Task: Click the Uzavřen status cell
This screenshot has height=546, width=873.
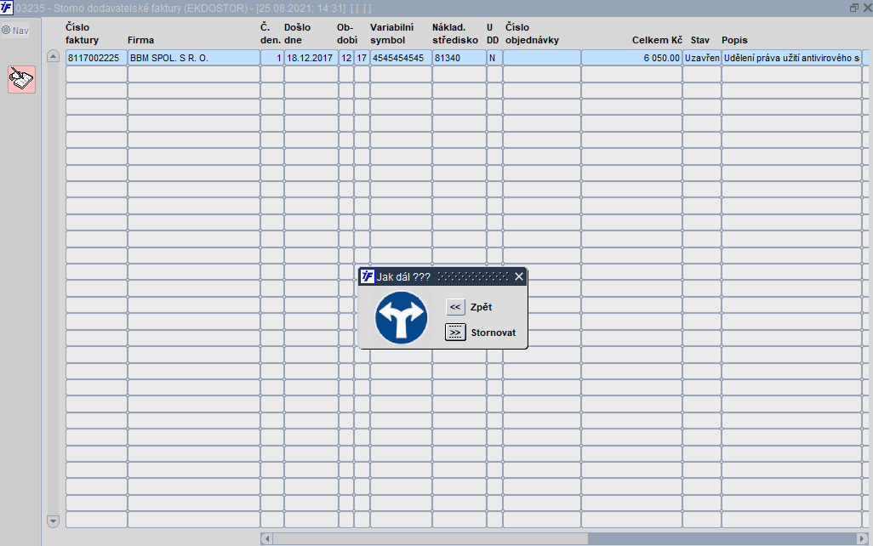Action: 702,58
